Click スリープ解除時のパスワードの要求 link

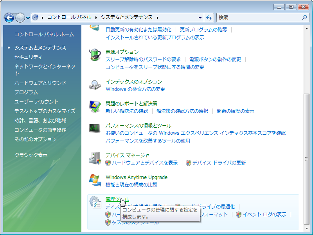[143, 60]
